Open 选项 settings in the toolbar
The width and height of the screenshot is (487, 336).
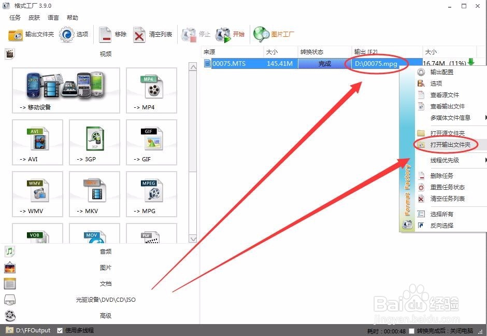tap(74, 35)
